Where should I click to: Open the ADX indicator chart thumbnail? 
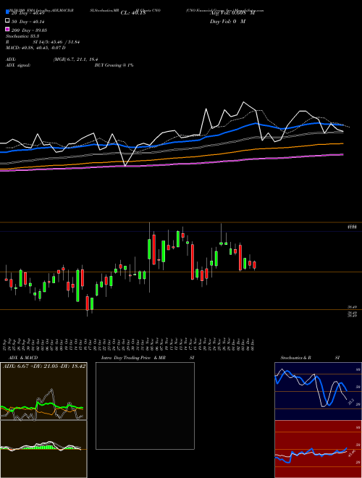(x=43, y=391)
